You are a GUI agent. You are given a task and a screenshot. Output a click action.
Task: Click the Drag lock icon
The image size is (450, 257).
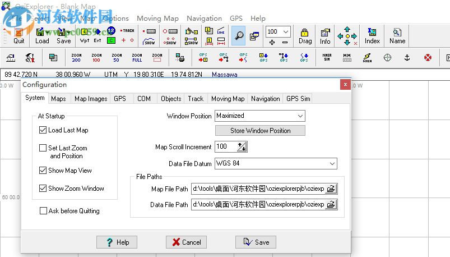pos(305,36)
